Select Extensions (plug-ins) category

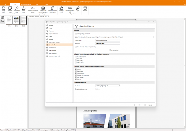click(59, 56)
